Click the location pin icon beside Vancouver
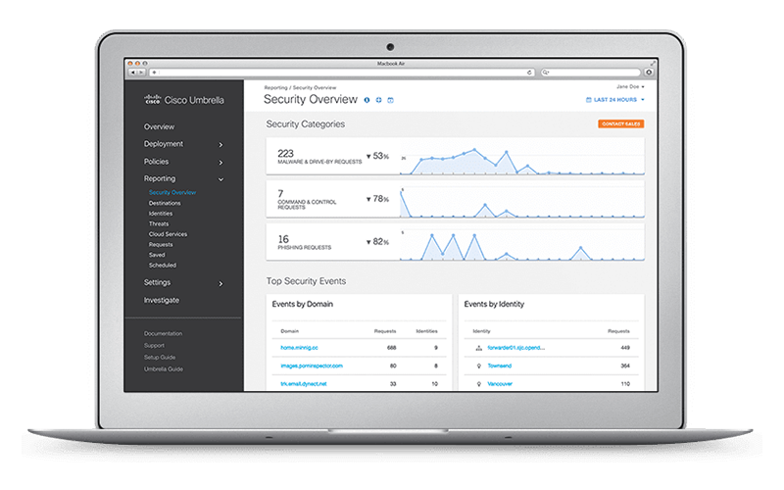The image size is (784, 490). (x=477, y=383)
